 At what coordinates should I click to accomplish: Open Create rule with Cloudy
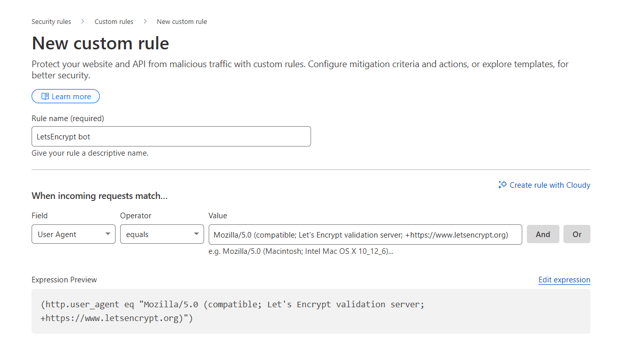(544, 185)
